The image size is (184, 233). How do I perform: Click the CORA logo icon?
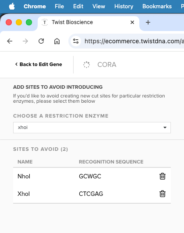(x=86, y=65)
